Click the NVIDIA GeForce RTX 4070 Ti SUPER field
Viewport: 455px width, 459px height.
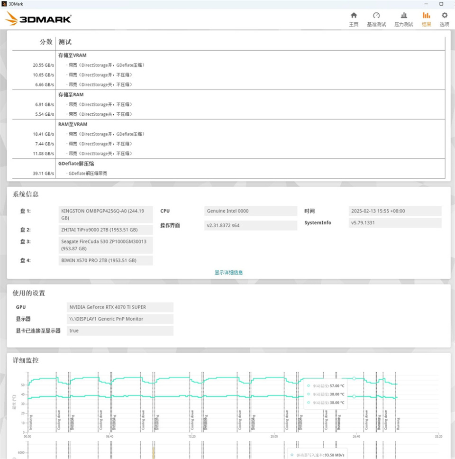[x=120, y=307]
